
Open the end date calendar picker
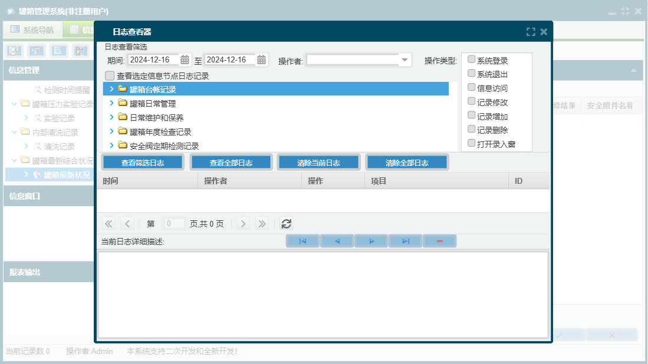click(x=262, y=60)
